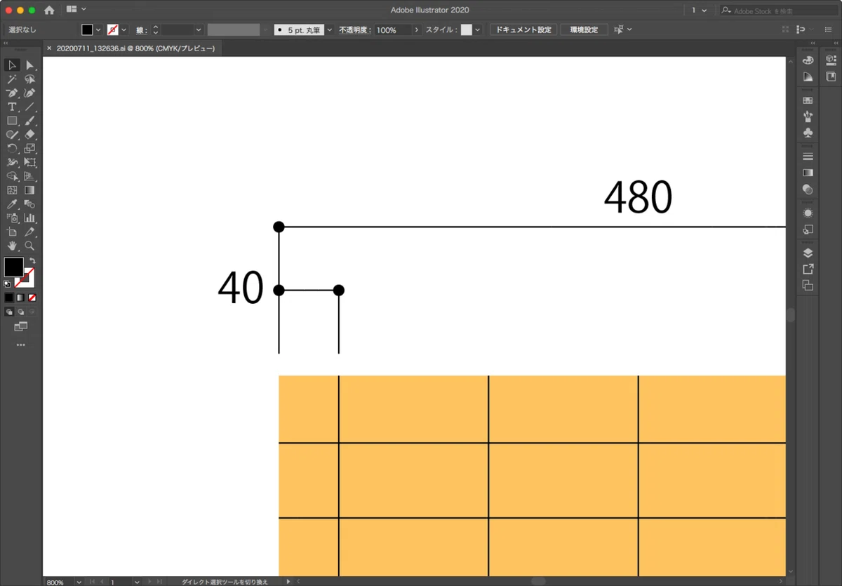
Task: Select the Eyedropper tool
Action: pyautogui.click(x=12, y=204)
